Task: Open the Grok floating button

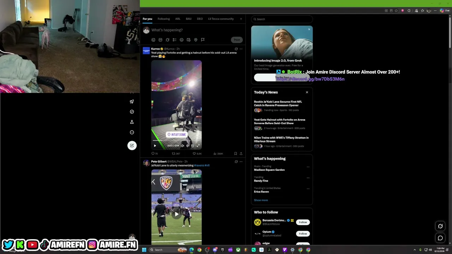Action: [x=440, y=226]
